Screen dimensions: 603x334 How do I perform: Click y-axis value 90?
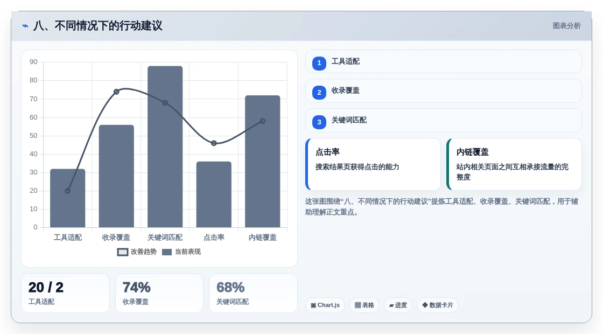[x=33, y=62]
